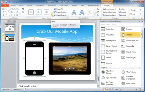
Task: Switch to Normal view in status bar
Action: click(105, 89)
